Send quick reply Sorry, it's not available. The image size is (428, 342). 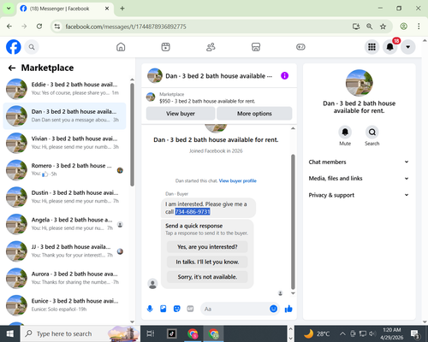coord(207,277)
